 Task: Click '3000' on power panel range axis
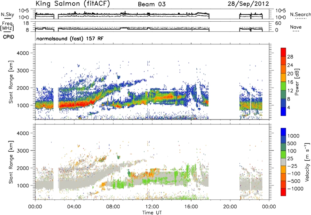[x=23, y=71]
